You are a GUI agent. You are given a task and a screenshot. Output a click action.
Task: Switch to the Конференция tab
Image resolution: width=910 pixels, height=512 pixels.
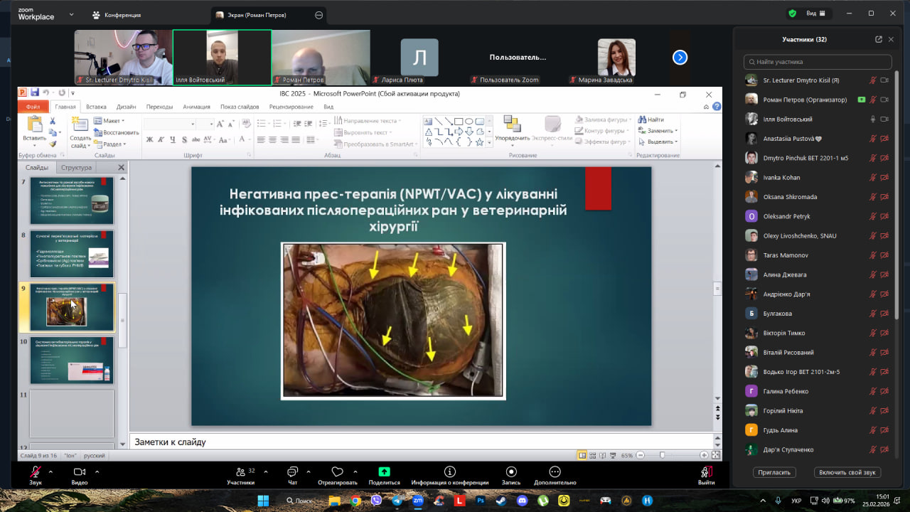point(117,15)
